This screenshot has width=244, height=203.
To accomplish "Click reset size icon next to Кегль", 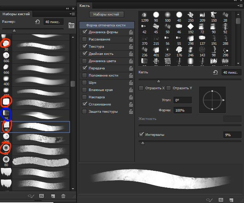I will [x=215, y=73].
